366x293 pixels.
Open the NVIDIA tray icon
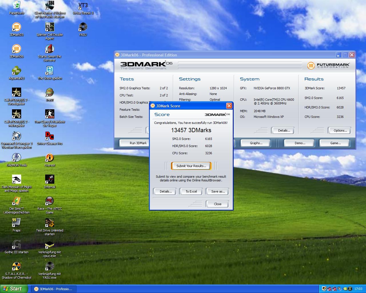click(345, 289)
